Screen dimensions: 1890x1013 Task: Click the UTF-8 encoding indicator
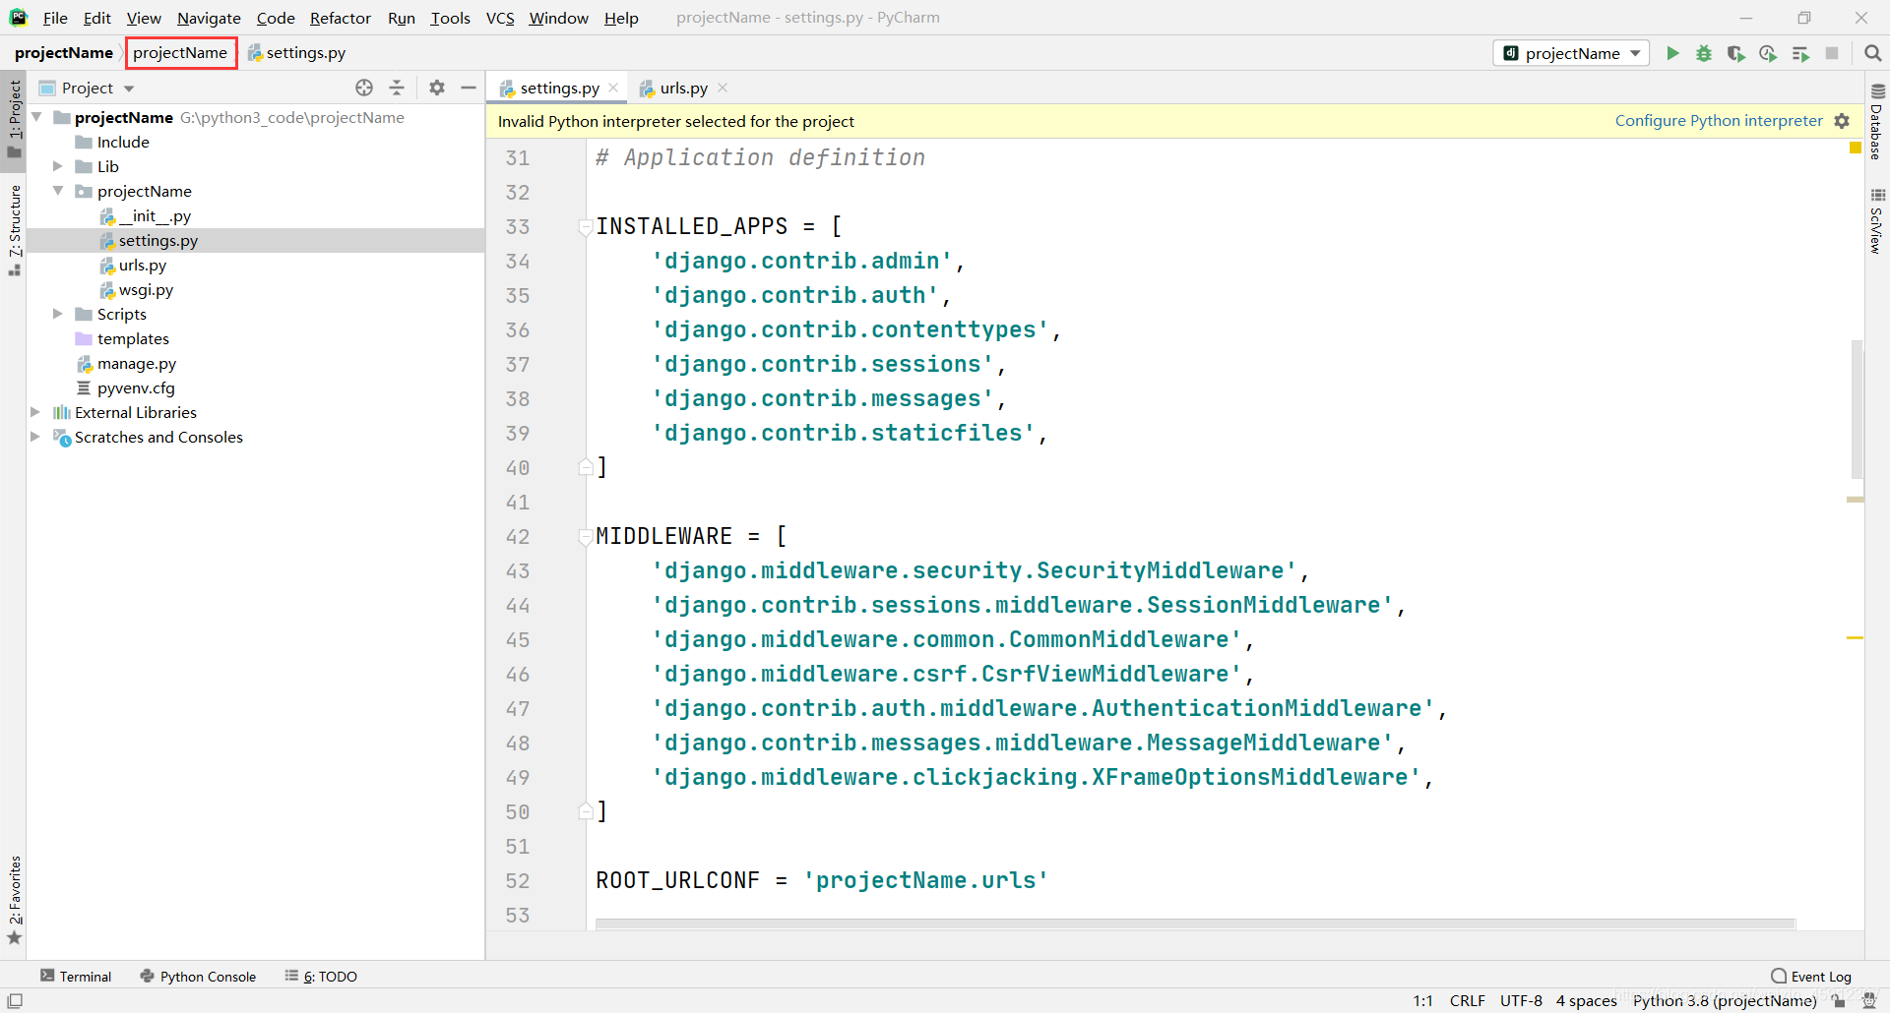(1521, 1000)
